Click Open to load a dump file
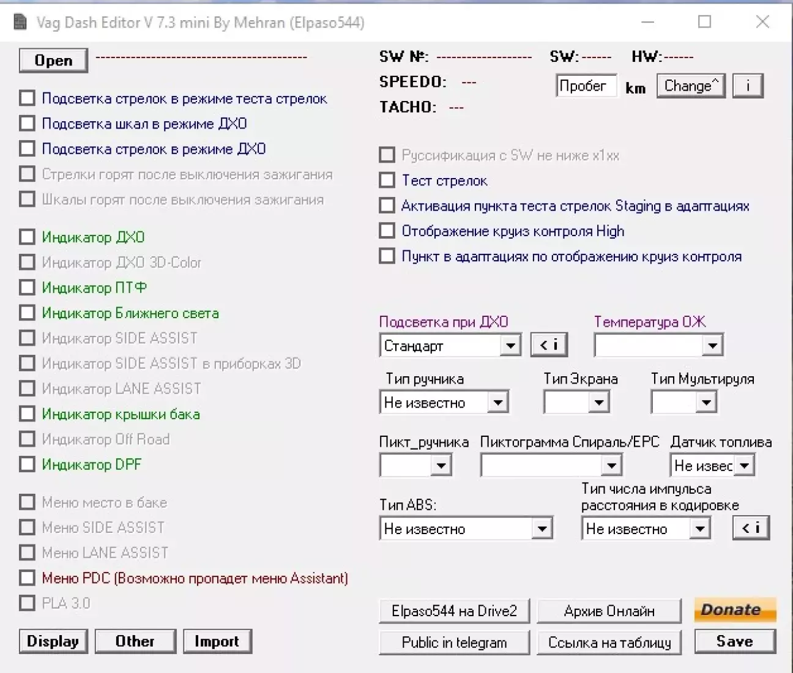Viewport: 793px width, 673px height. point(53,61)
